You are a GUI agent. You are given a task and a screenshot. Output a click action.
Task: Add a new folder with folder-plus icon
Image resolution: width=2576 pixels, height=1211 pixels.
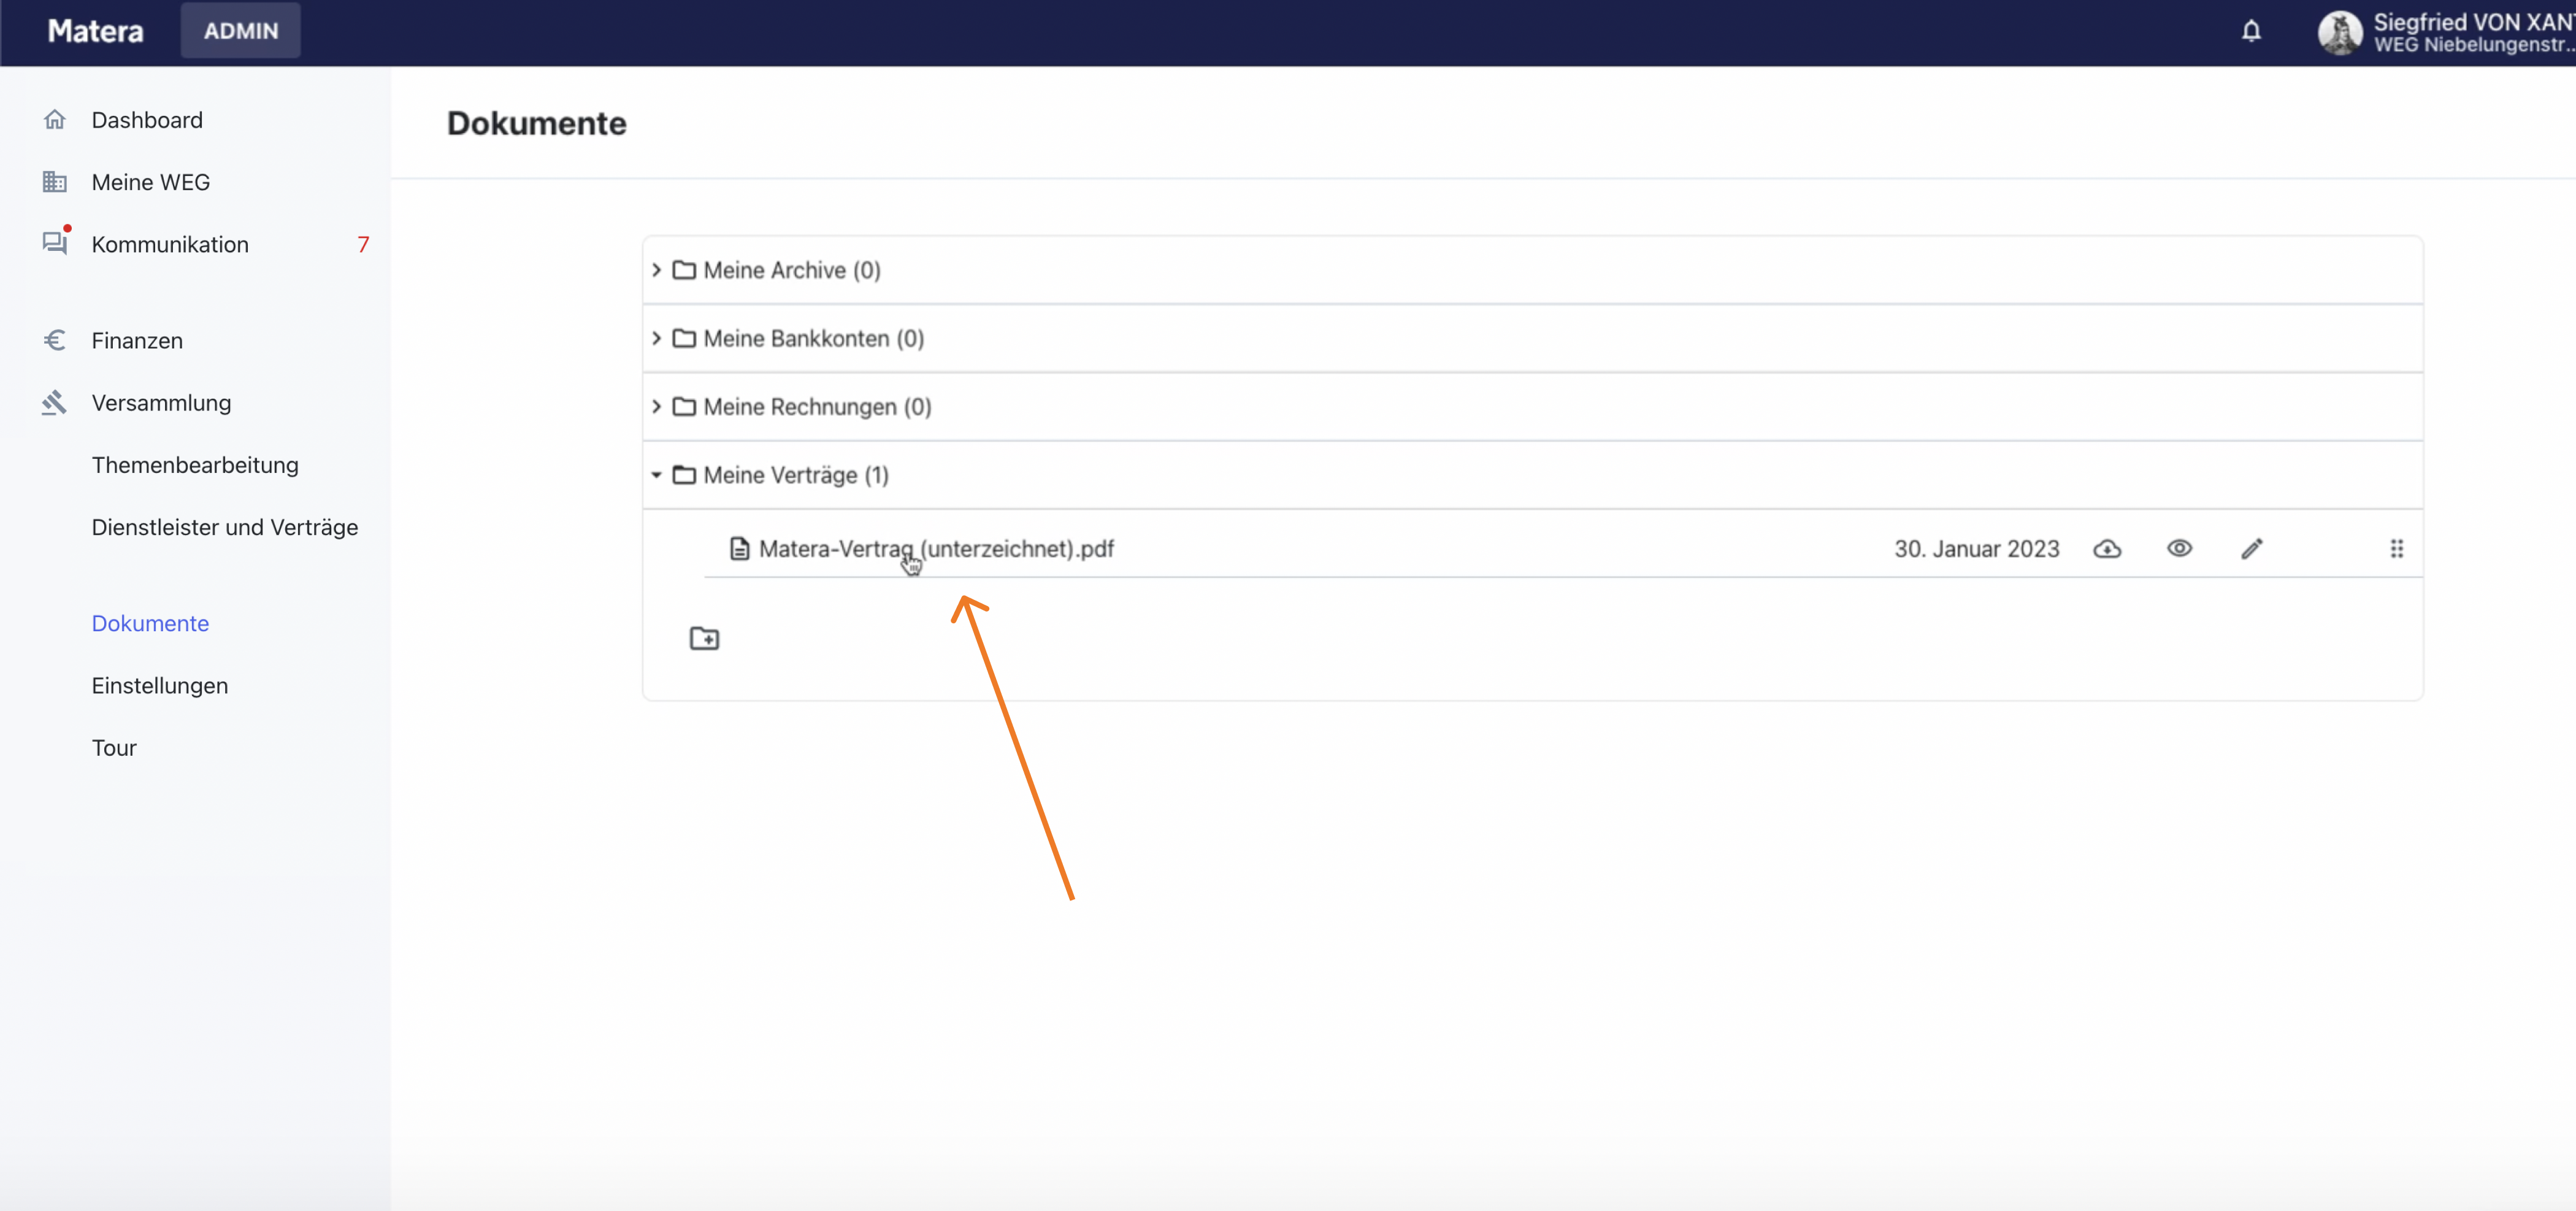pos(704,638)
